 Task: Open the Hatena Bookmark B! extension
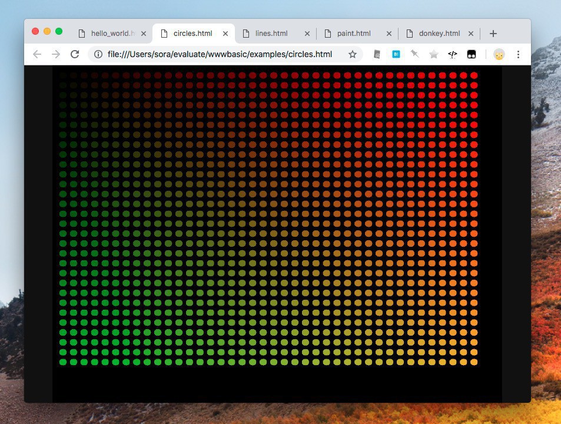click(396, 55)
